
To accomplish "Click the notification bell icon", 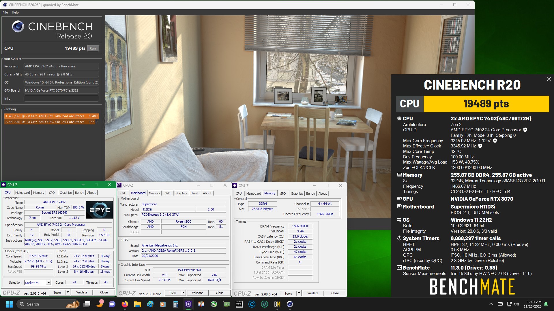I will [546, 304].
